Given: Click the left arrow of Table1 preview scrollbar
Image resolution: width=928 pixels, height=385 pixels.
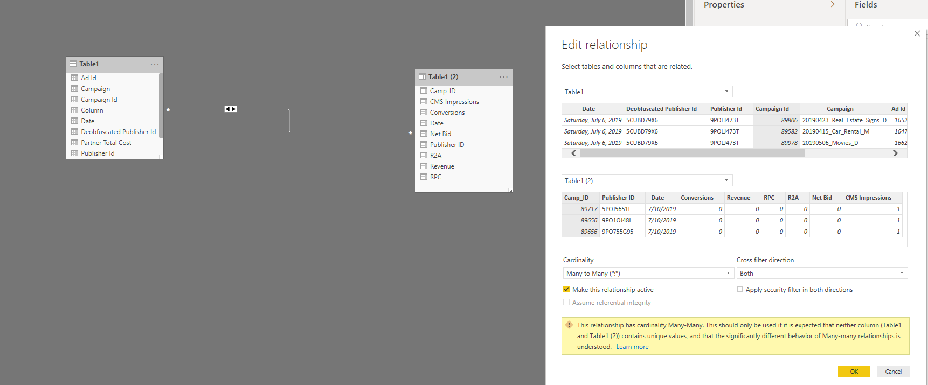Looking at the screenshot, I should [x=573, y=153].
